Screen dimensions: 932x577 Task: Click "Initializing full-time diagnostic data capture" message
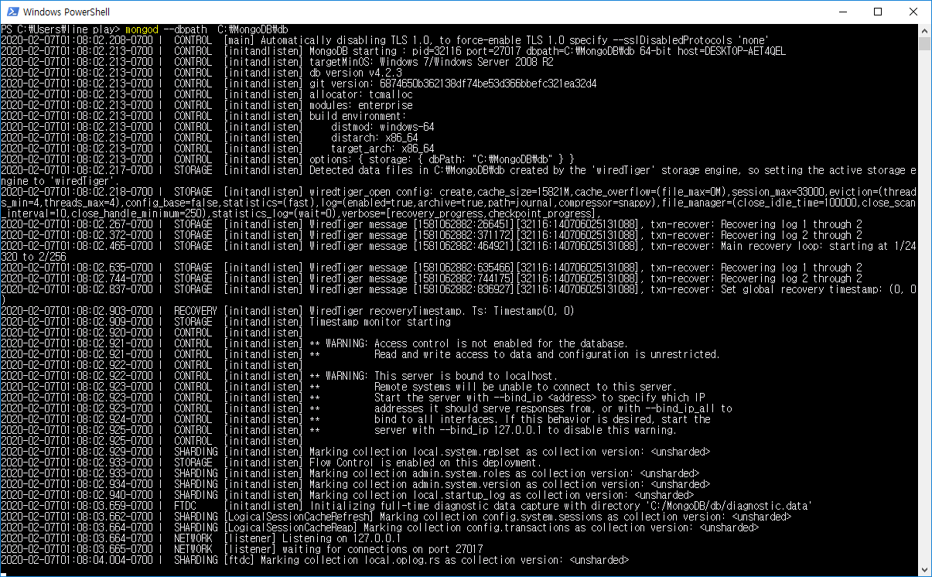[x=560, y=506]
